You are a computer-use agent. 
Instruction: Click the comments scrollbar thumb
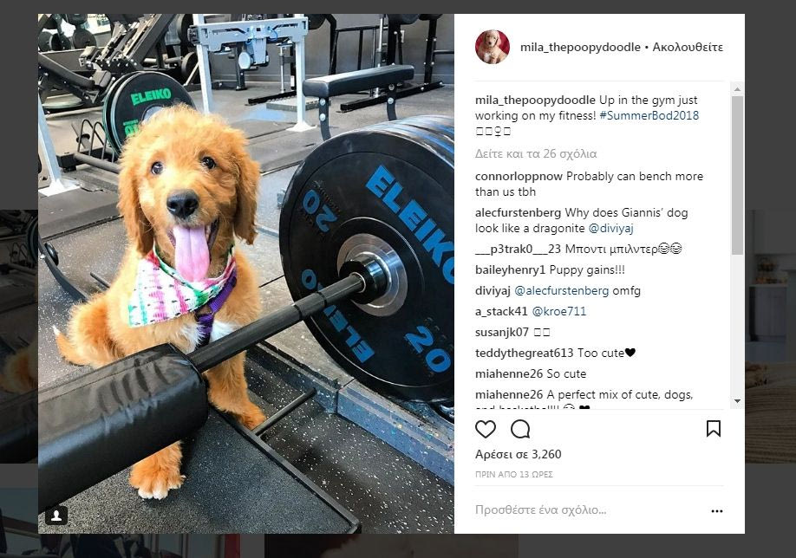(x=737, y=175)
